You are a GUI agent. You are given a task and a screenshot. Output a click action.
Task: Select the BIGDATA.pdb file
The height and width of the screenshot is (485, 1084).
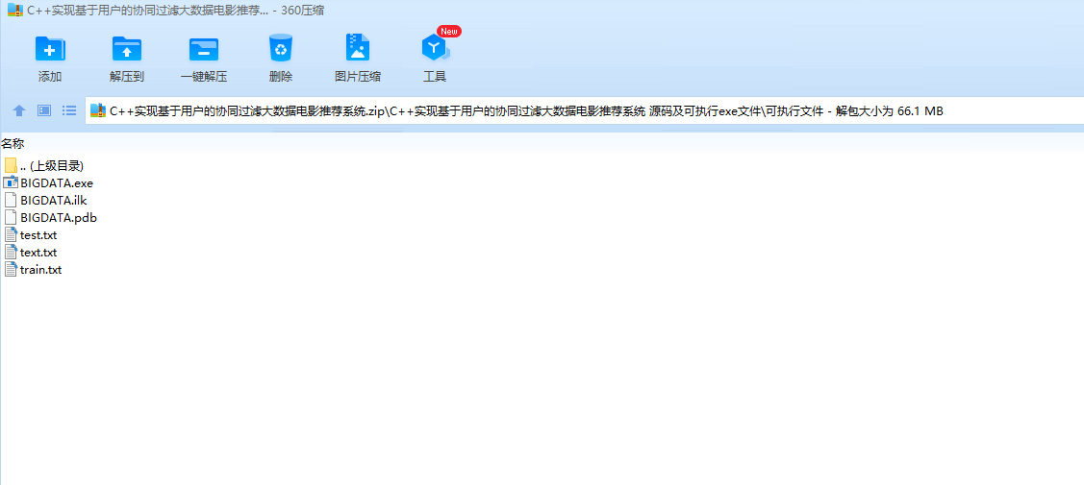click(x=50, y=218)
